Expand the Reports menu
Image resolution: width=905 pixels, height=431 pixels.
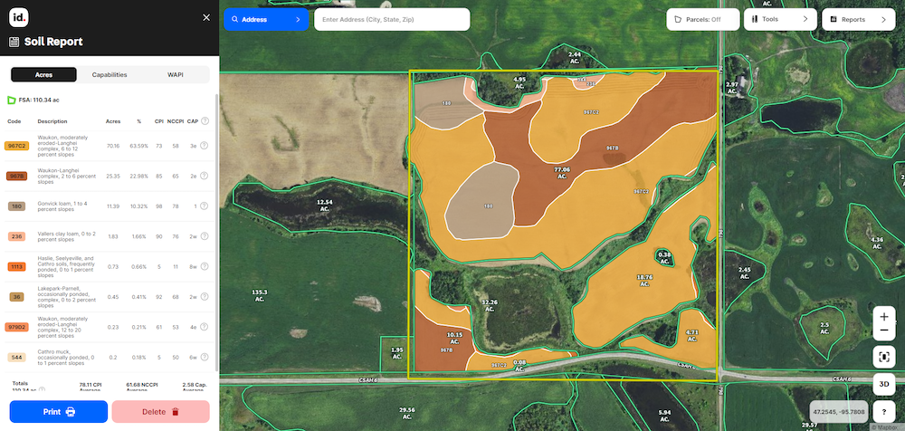(858, 19)
